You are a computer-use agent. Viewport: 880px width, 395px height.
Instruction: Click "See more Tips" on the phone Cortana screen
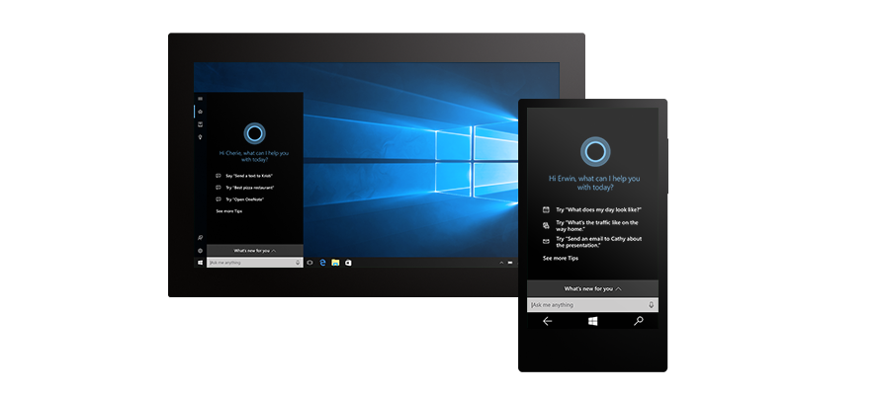pos(560,259)
